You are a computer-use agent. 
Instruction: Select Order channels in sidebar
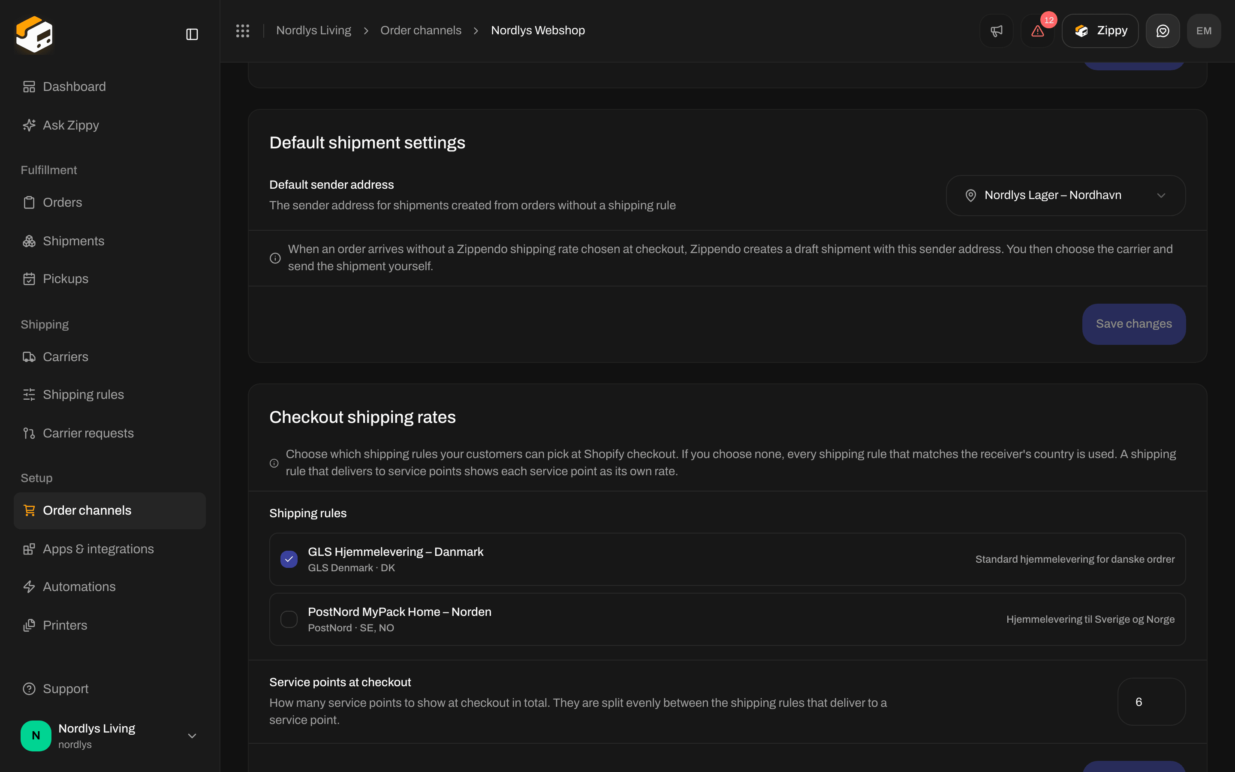(110, 510)
